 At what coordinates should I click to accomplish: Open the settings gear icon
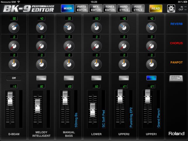click(x=171, y=8)
